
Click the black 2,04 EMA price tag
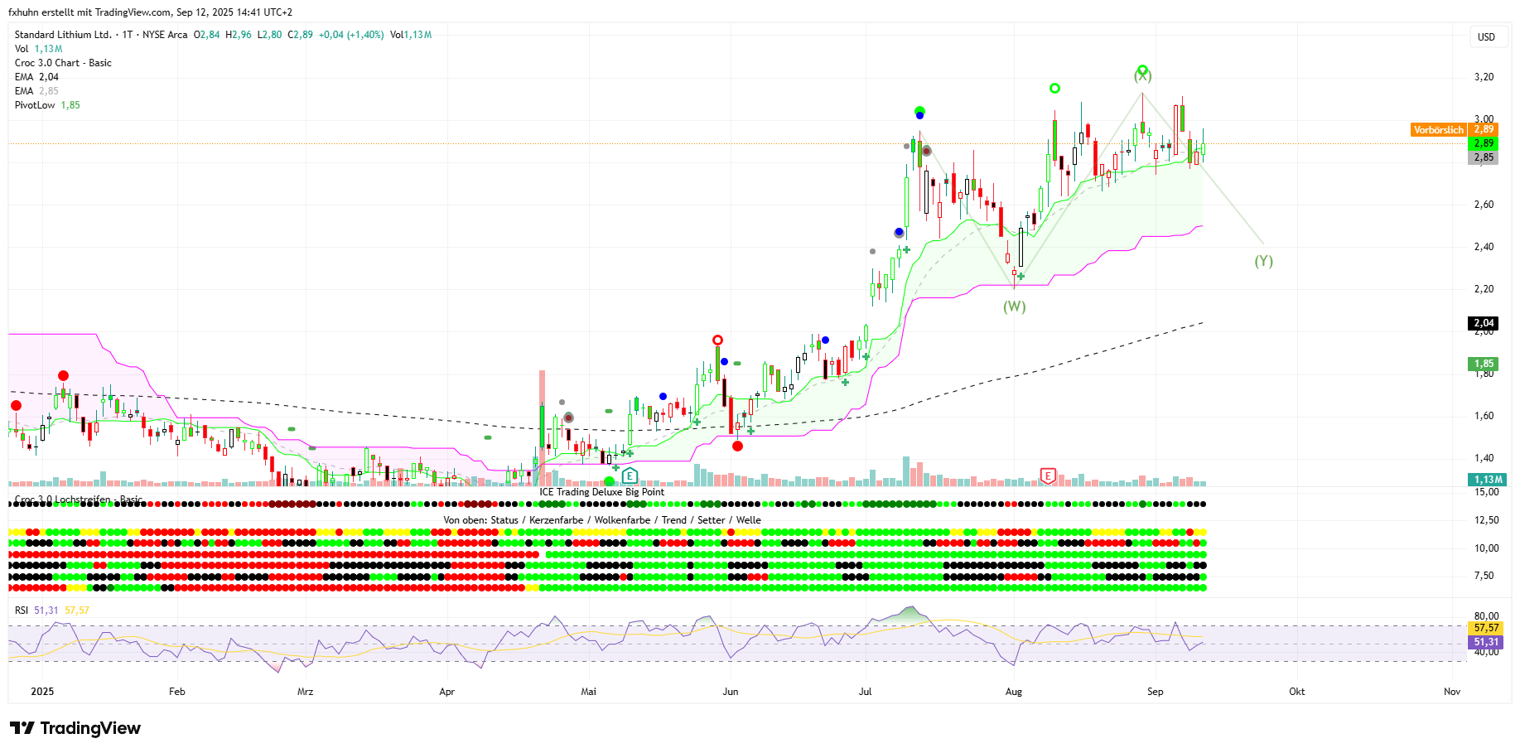pos(1484,323)
